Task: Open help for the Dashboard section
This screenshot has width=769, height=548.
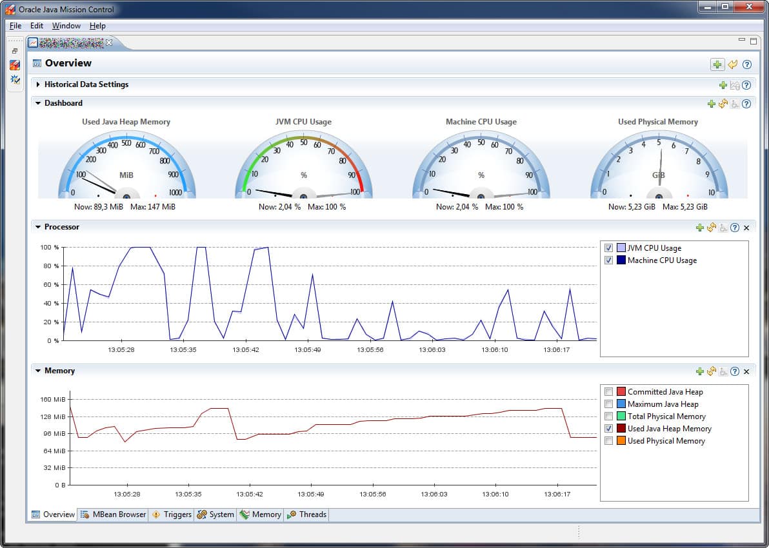Action: click(746, 103)
